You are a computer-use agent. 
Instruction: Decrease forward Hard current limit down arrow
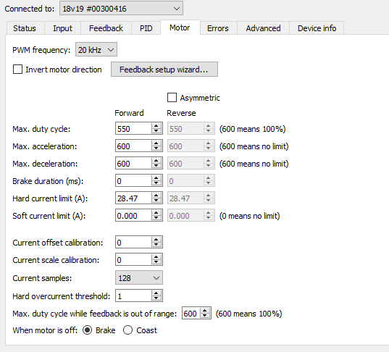[x=156, y=201]
